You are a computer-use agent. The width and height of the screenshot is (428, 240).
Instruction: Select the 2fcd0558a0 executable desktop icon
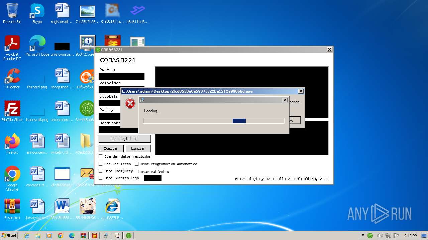[x=62, y=177]
